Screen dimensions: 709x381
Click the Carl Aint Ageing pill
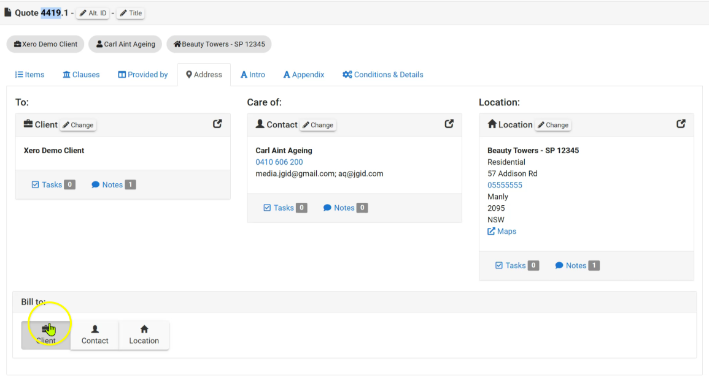click(x=125, y=44)
